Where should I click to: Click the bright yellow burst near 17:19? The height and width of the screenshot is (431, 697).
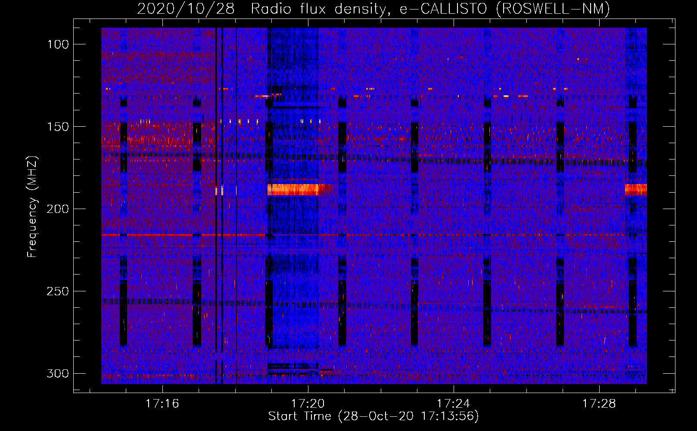click(299, 190)
